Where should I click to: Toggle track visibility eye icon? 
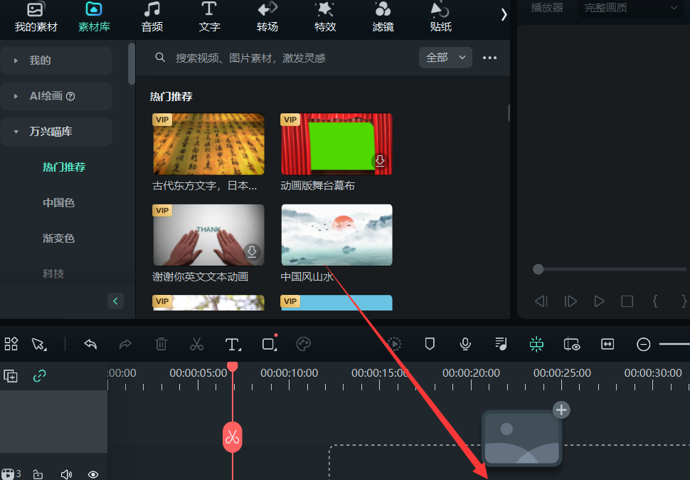point(93,474)
